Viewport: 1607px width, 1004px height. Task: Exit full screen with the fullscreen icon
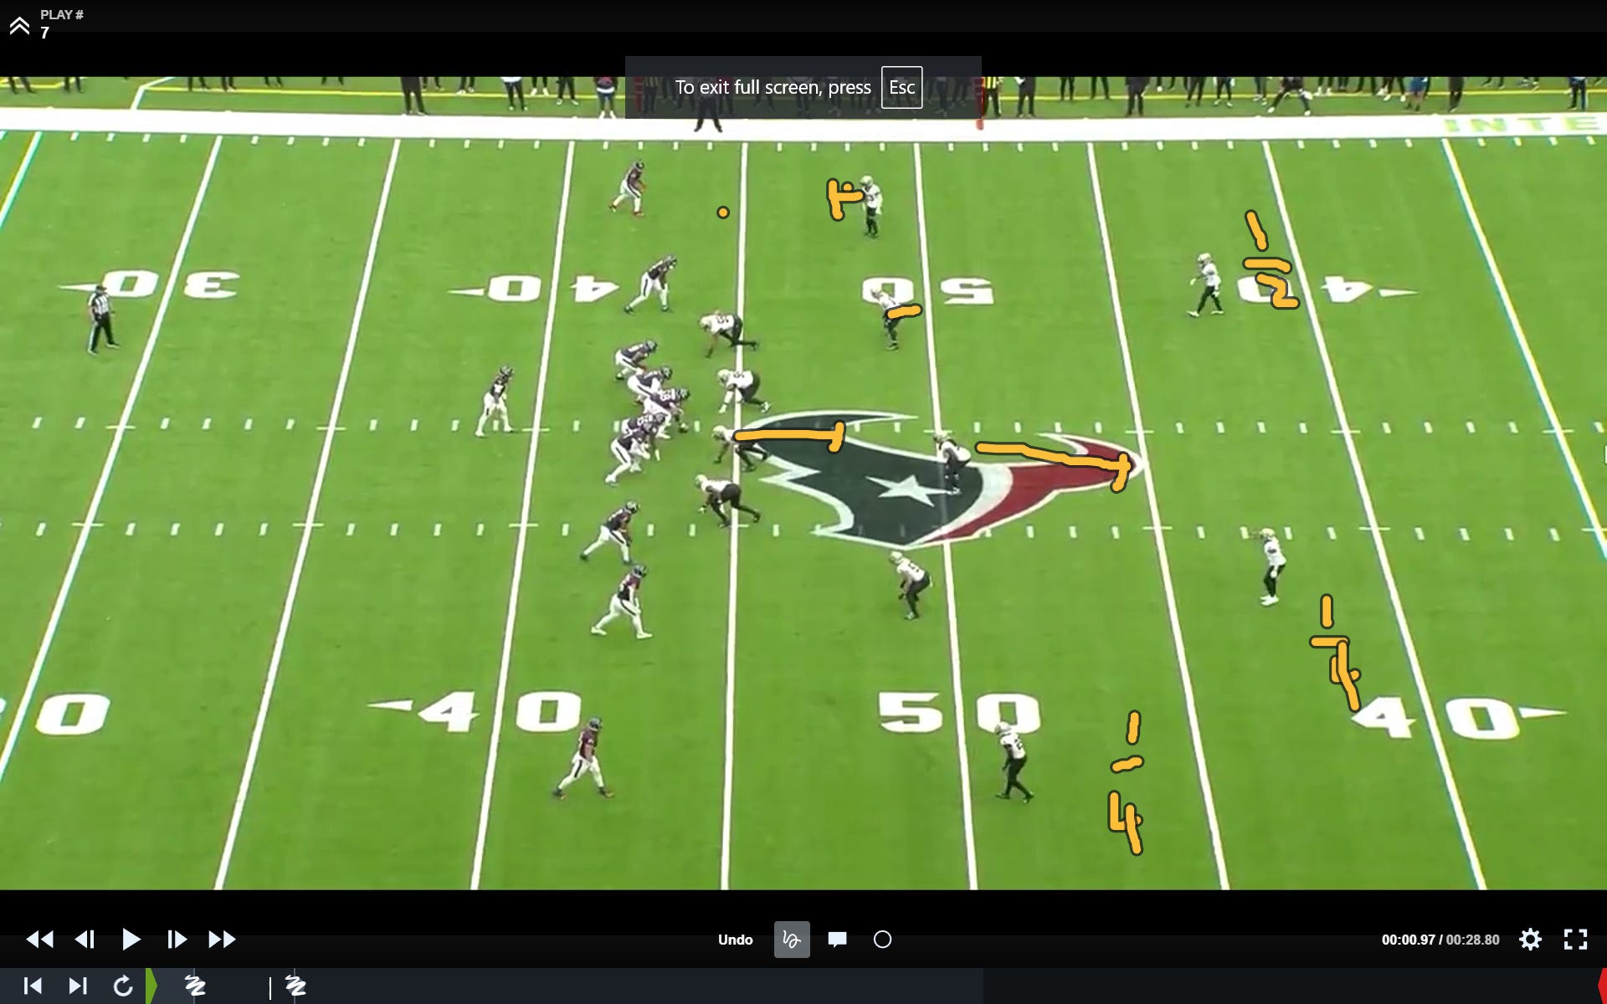[1575, 940]
